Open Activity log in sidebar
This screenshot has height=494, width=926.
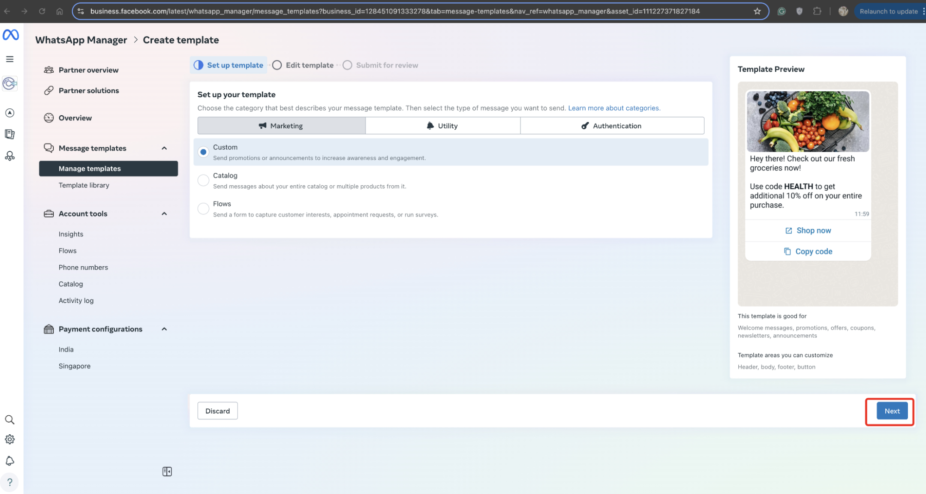tap(76, 301)
